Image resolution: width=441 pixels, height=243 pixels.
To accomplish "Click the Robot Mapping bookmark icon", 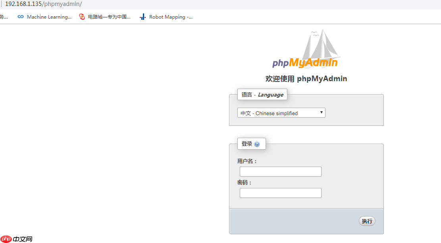I will pyautogui.click(x=143, y=17).
